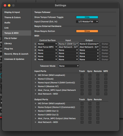Enable Track for Nome II (Clock) input
The height and width of the screenshot is (136, 123).
[82, 79]
